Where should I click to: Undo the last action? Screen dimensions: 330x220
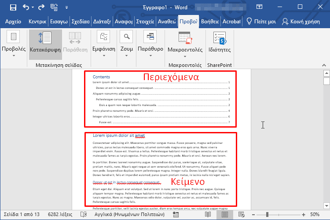tap(26, 7)
